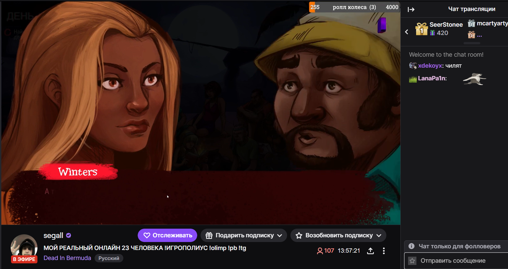Click the 'Welcome to the chat room!' message

(x=446, y=55)
